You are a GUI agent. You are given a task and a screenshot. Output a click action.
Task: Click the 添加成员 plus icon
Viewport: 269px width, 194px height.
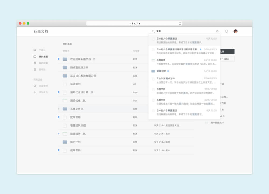(34, 92)
